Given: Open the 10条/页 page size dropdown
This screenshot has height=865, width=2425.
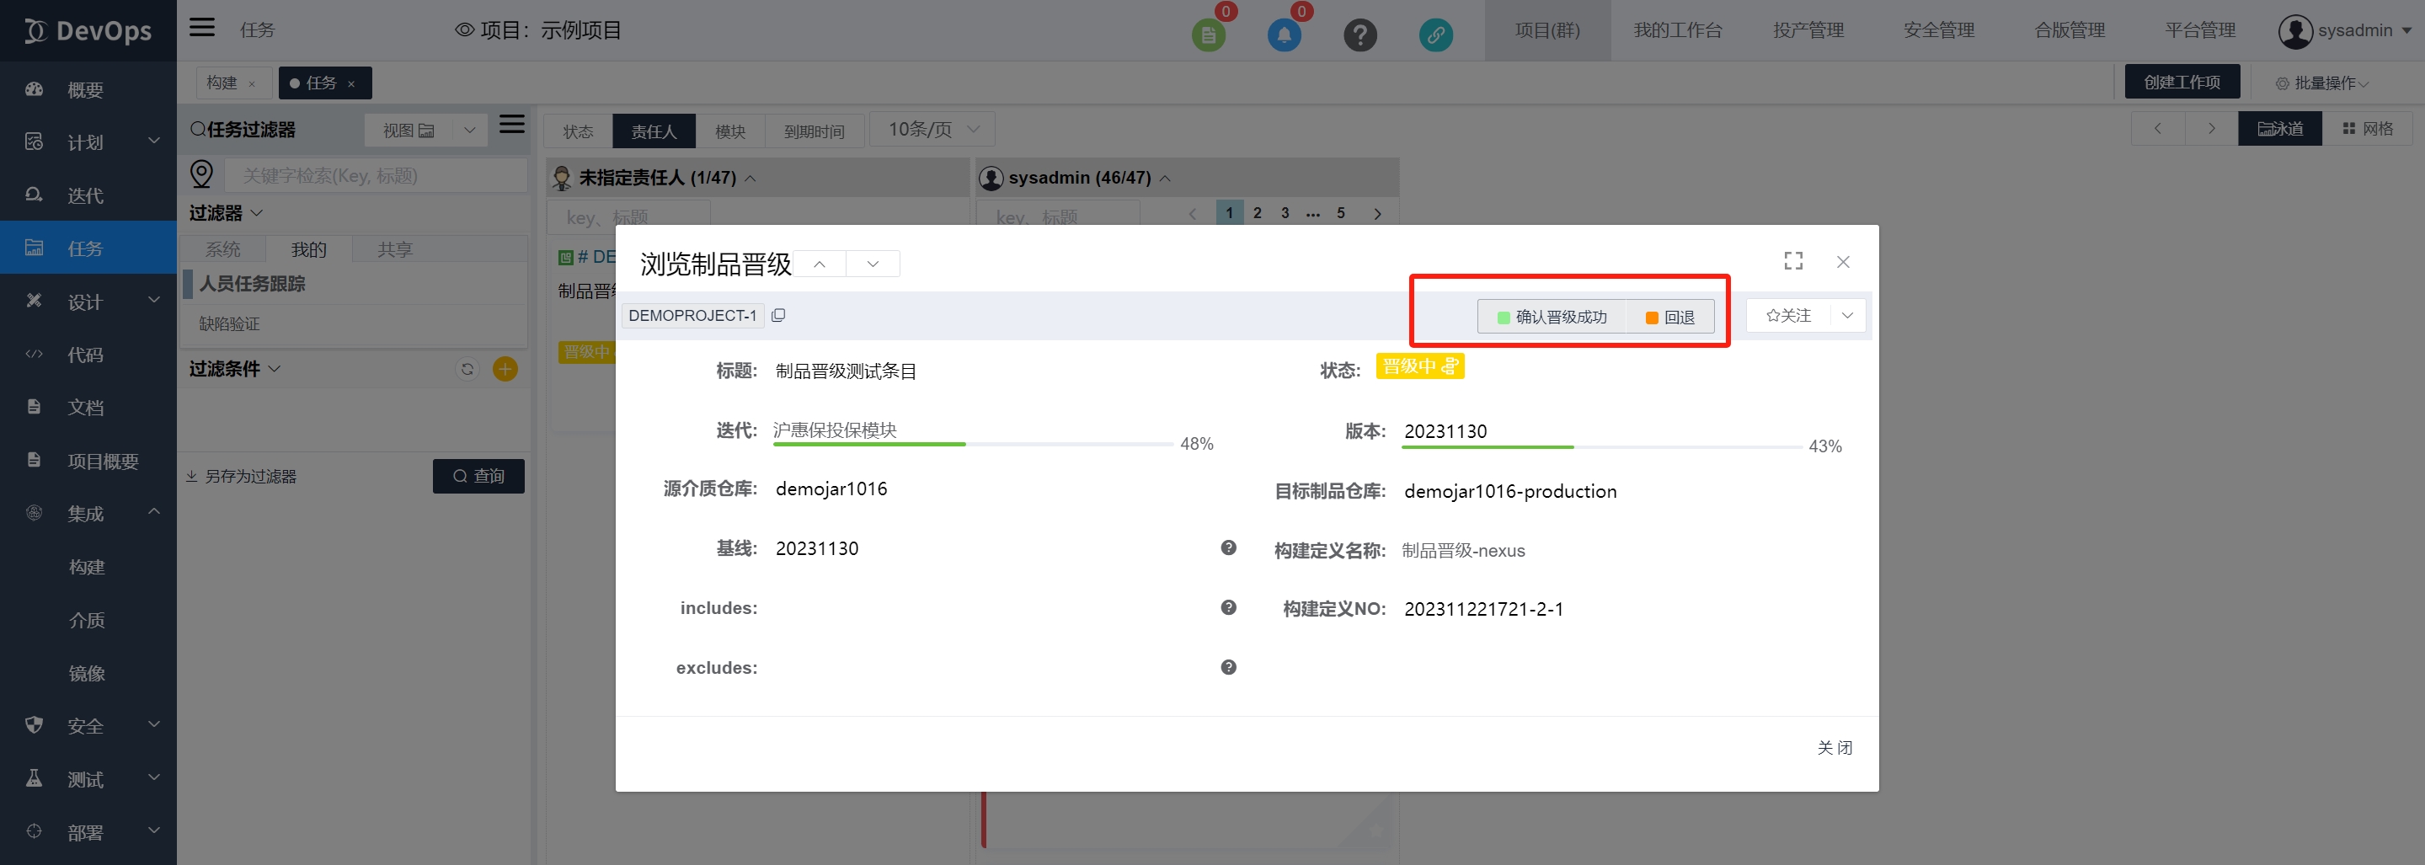Looking at the screenshot, I should [x=932, y=129].
